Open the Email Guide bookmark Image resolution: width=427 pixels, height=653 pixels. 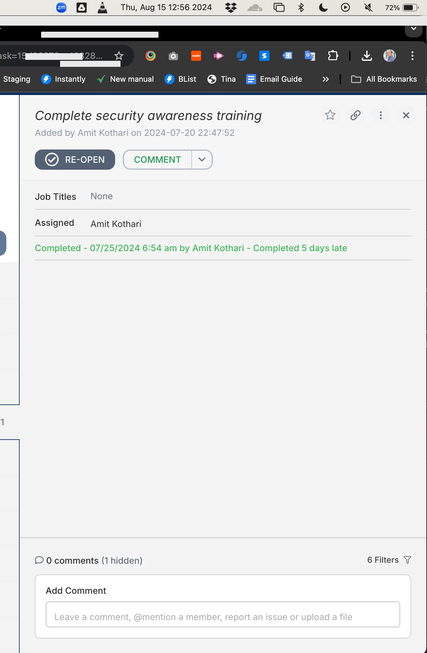pyautogui.click(x=274, y=79)
